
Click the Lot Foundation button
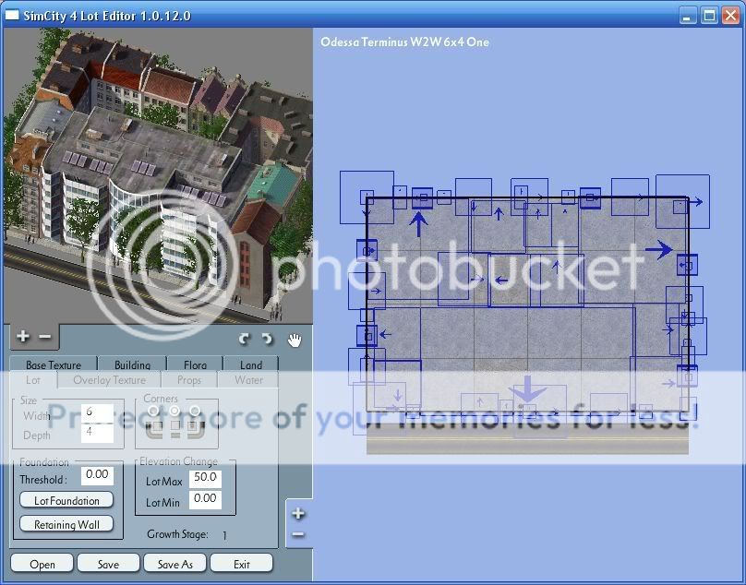tap(66, 500)
